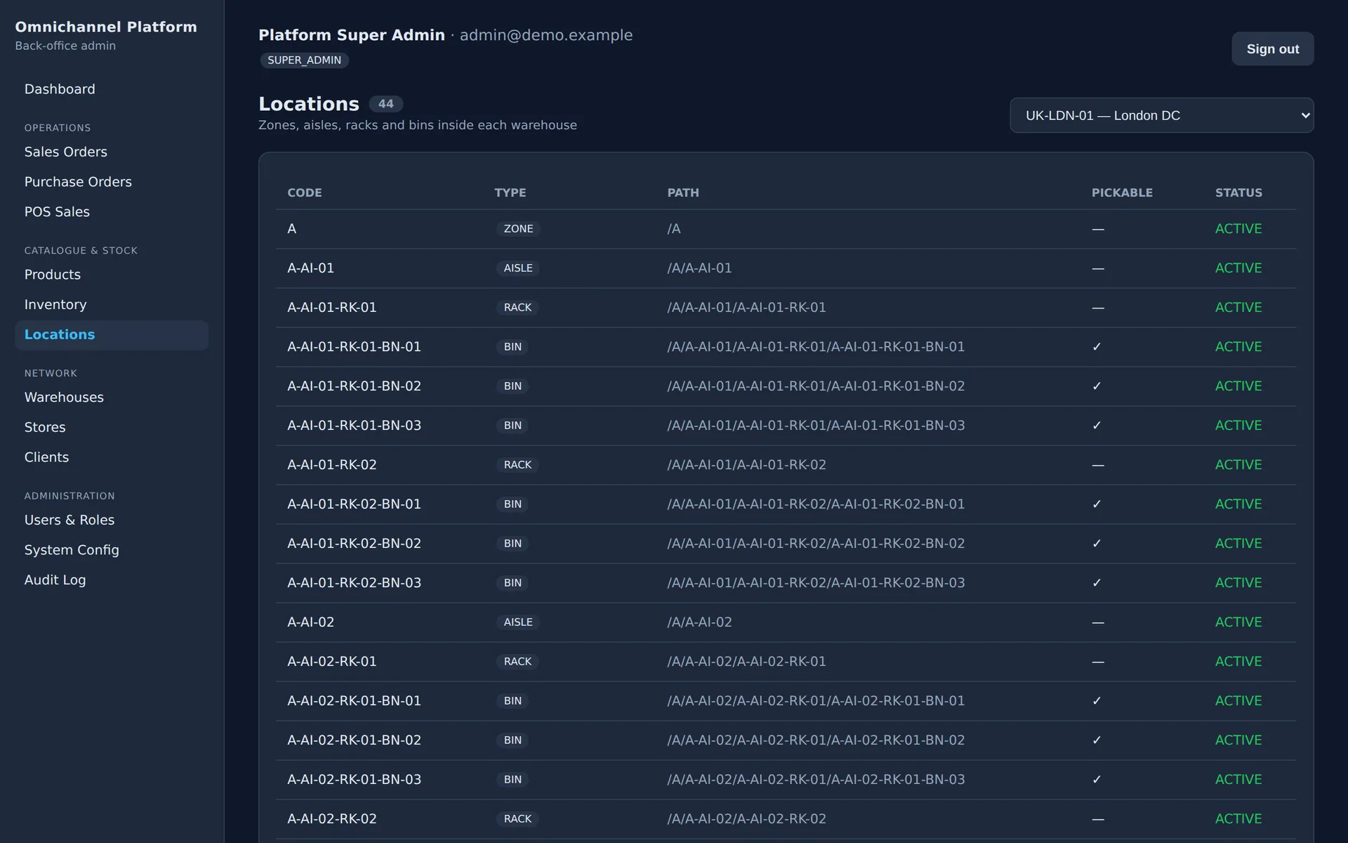This screenshot has height=843, width=1348.
Task: Click the Sign out button
Action: point(1272,49)
